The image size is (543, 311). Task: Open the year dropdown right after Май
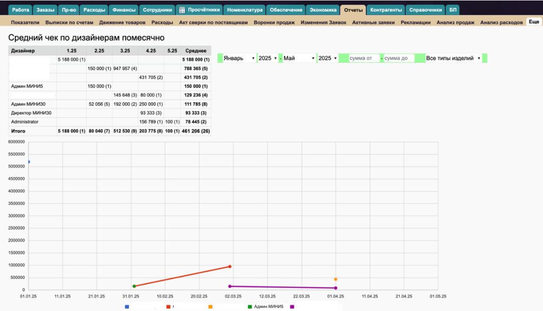tap(327, 58)
